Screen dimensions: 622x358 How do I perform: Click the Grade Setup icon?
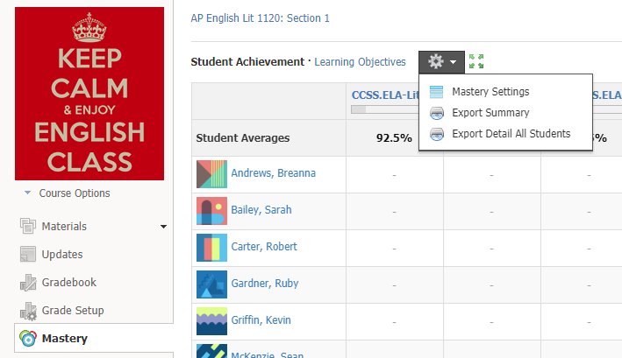pos(27,311)
